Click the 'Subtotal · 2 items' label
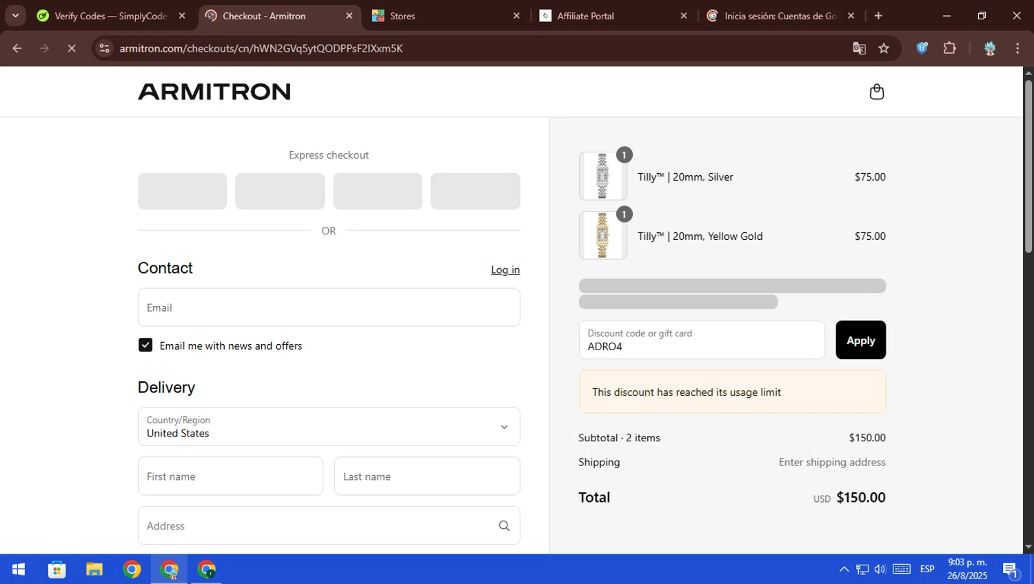Image resolution: width=1034 pixels, height=584 pixels. [619, 438]
